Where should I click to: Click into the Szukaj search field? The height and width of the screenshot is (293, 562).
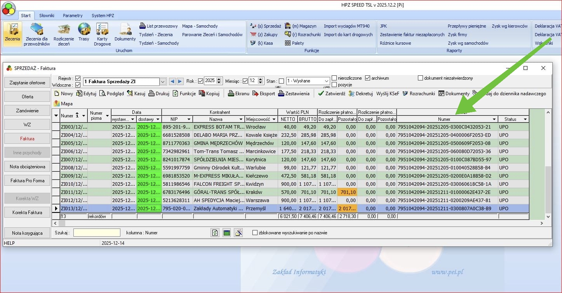click(97, 233)
